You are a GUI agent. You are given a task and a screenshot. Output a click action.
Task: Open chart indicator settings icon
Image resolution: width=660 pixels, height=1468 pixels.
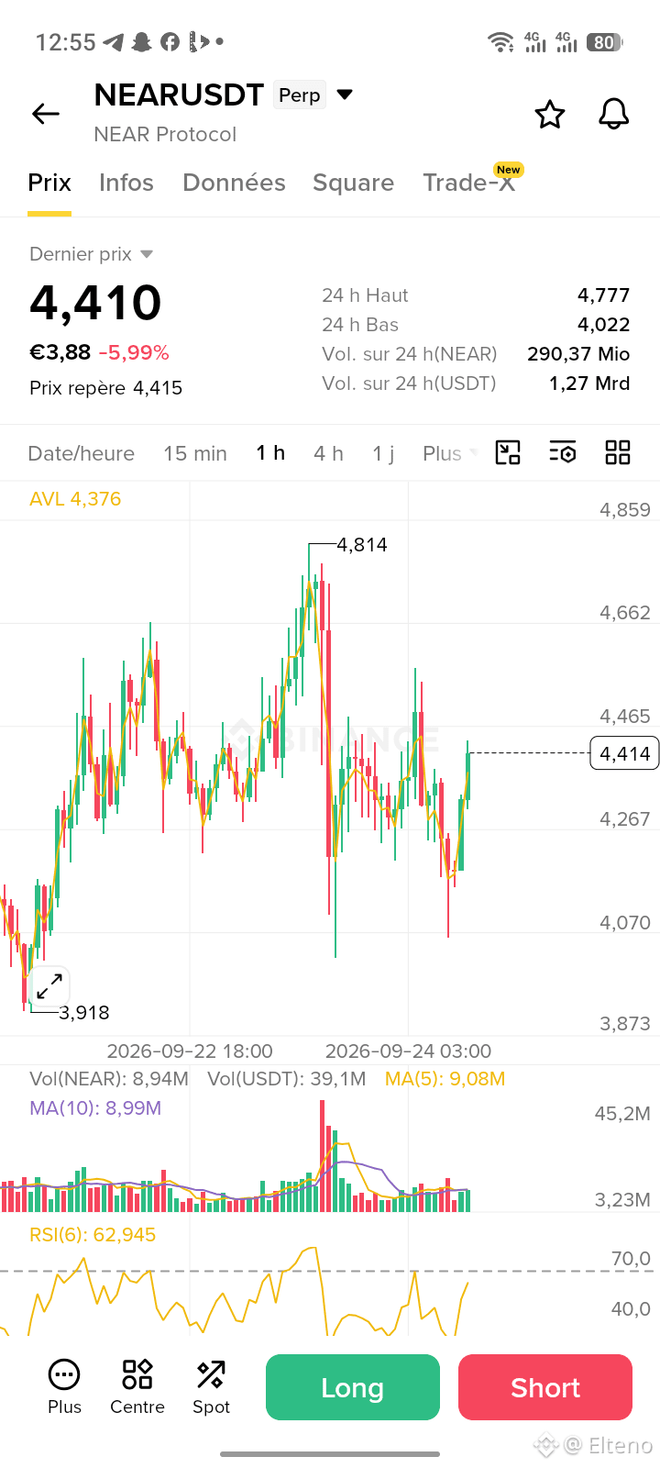563,452
